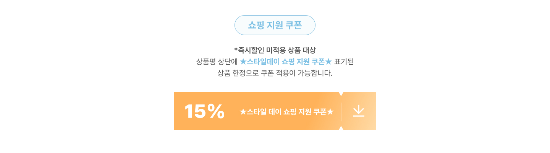
Task: Click the coupon download arrow icon
Action: click(x=358, y=111)
